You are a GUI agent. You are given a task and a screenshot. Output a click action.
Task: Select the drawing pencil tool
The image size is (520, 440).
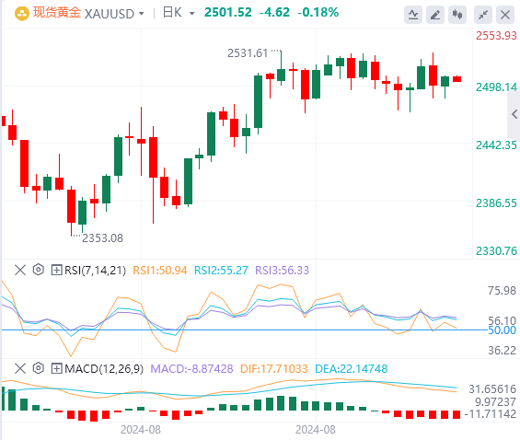(435, 15)
